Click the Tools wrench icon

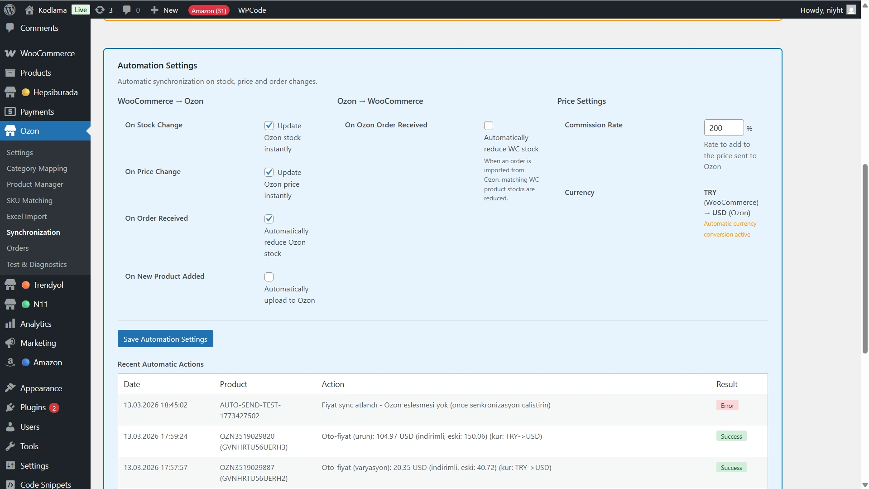[x=10, y=446]
